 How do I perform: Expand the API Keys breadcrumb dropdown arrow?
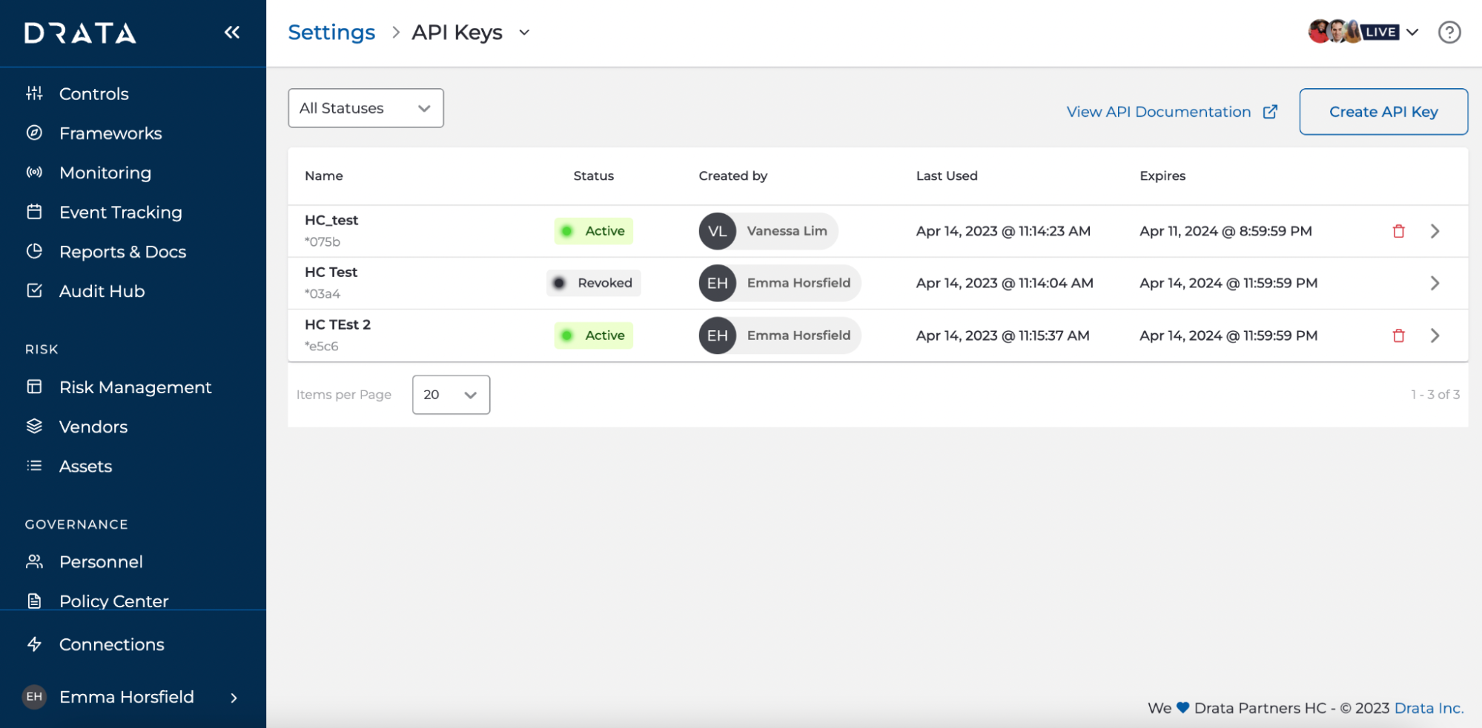coord(524,33)
